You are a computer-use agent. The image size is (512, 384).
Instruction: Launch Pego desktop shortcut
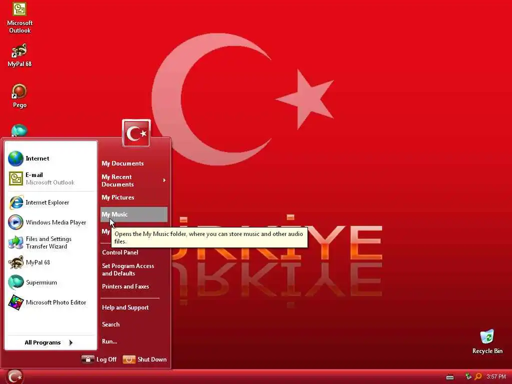pos(19,95)
